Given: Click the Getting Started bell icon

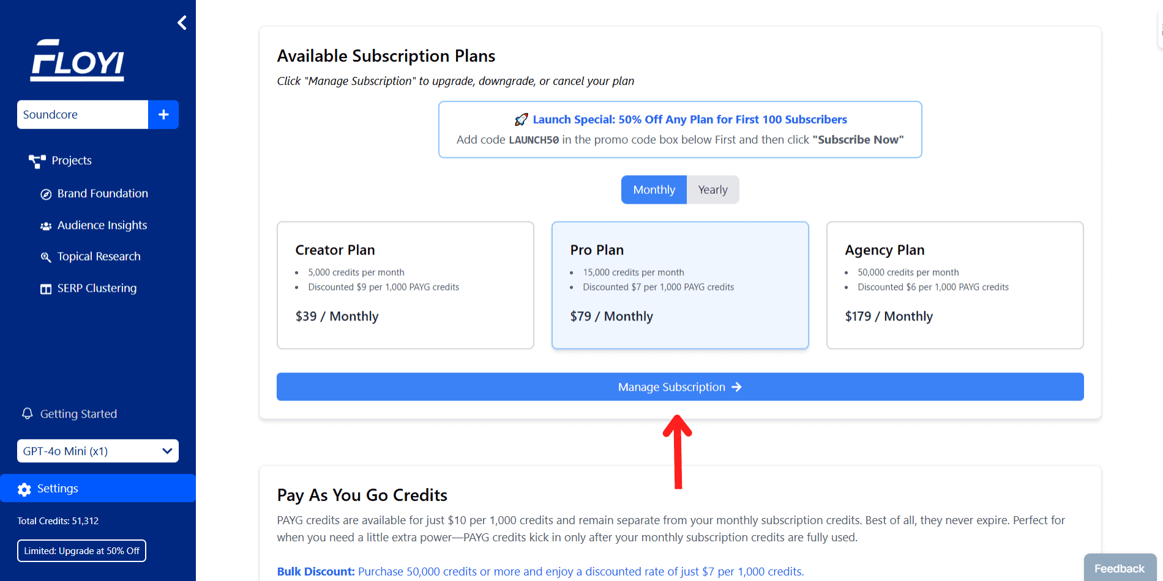Looking at the screenshot, I should click(x=27, y=413).
